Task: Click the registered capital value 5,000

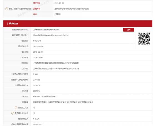Action: (36, 74)
